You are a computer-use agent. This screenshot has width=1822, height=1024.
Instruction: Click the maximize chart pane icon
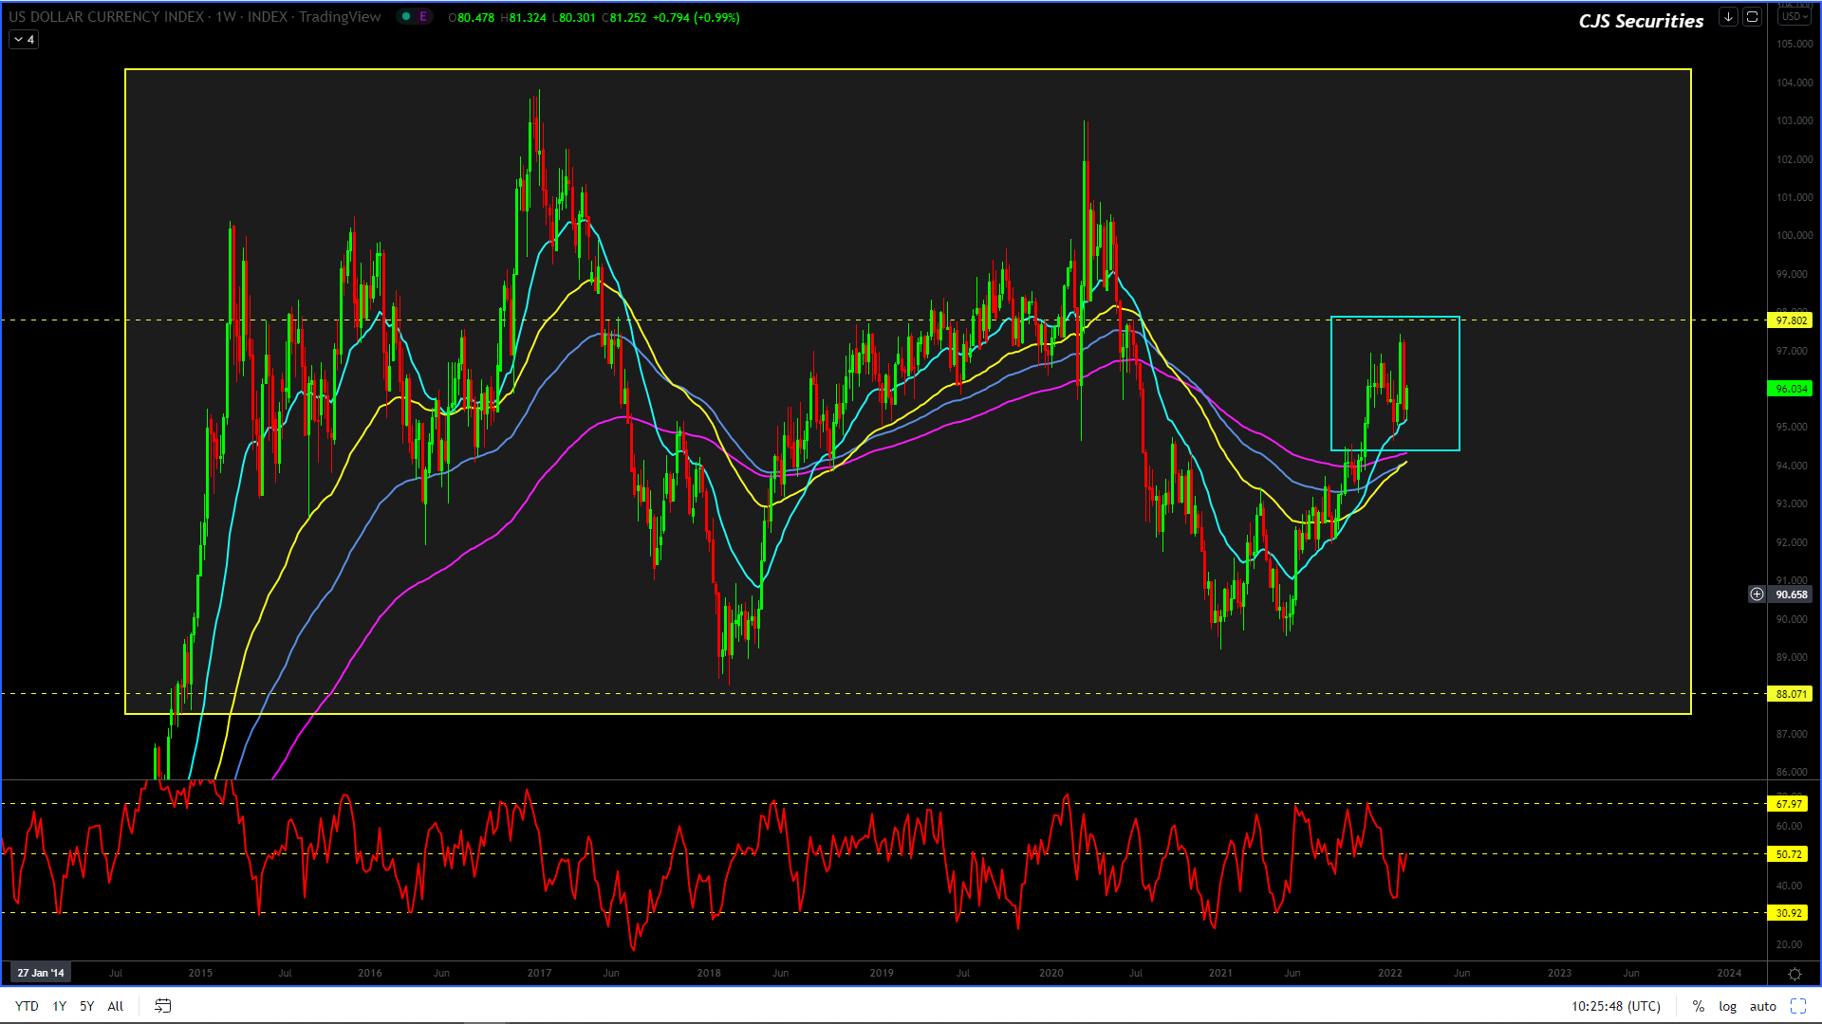[x=1752, y=17]
